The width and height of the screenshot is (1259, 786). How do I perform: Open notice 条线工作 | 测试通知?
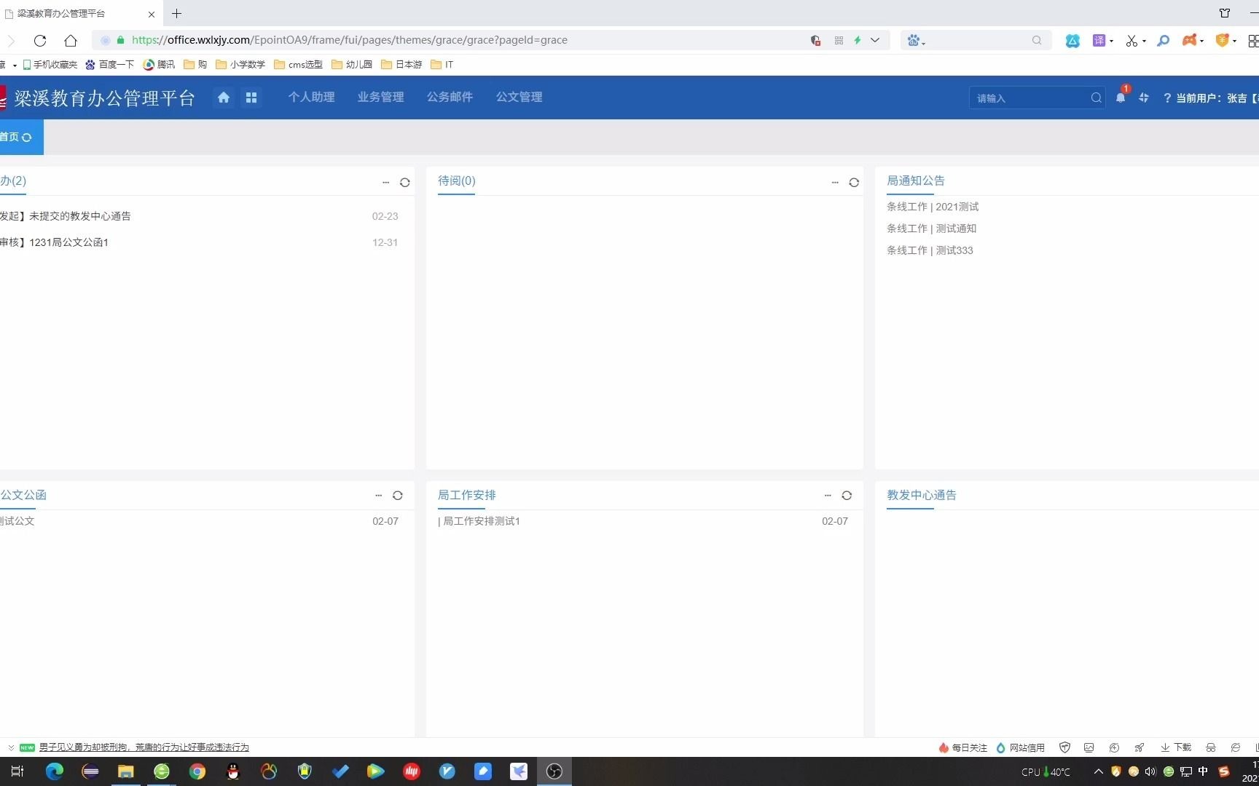coord(931,229)
